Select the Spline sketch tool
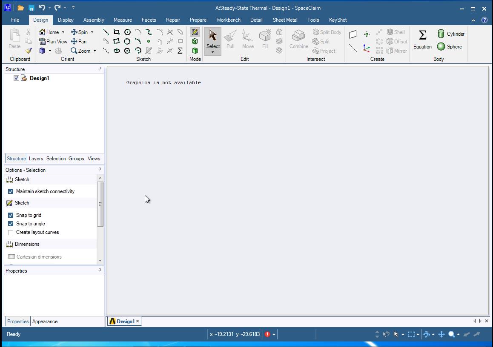This screenshot has width=493, height=347. (x=149, y=32)
